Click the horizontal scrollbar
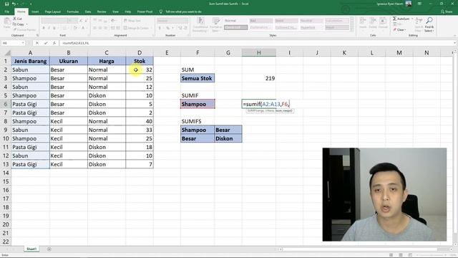The height and width of the screenshot is (258, 458). [x=360, y=249]
